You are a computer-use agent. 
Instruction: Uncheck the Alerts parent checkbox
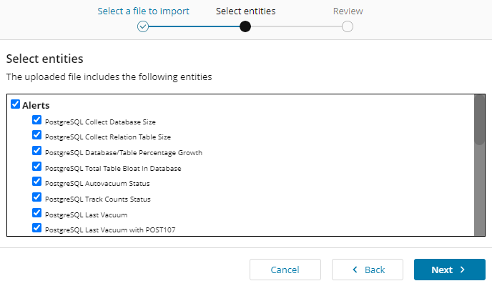point(16,104)
